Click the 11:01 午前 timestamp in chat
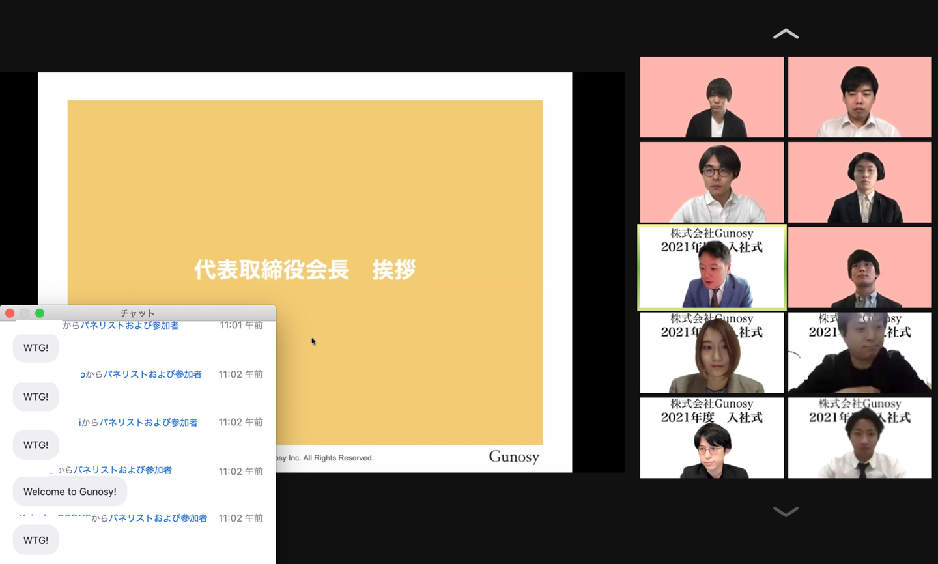Screen dimensions: 938x564 tap(241, 325)
